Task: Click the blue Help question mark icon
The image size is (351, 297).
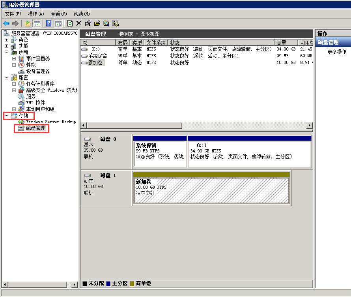Action: 49,23
